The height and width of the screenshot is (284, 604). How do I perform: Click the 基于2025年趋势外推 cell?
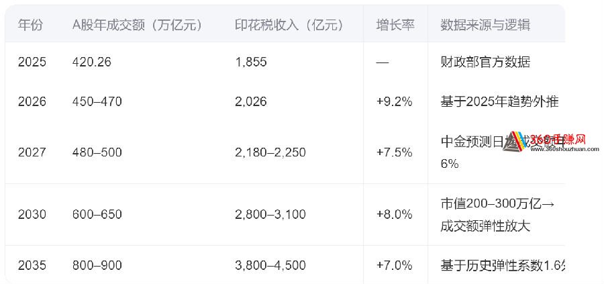click(499, 102)
